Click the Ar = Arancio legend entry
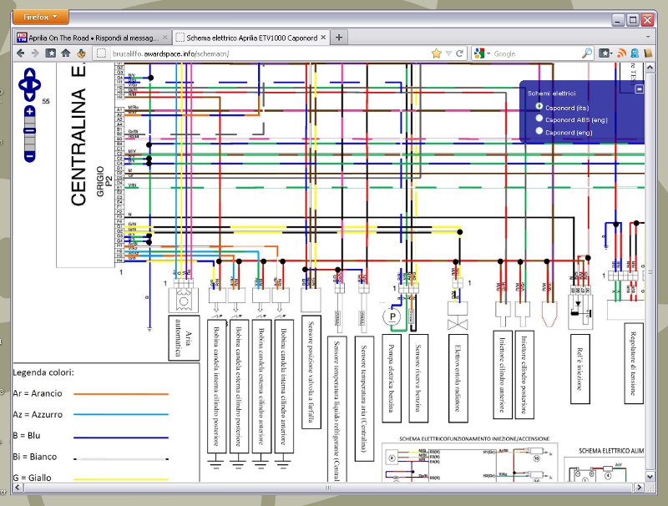Image resolution: width=668 pixels, height=506 pixels. [x=90, y=393]
